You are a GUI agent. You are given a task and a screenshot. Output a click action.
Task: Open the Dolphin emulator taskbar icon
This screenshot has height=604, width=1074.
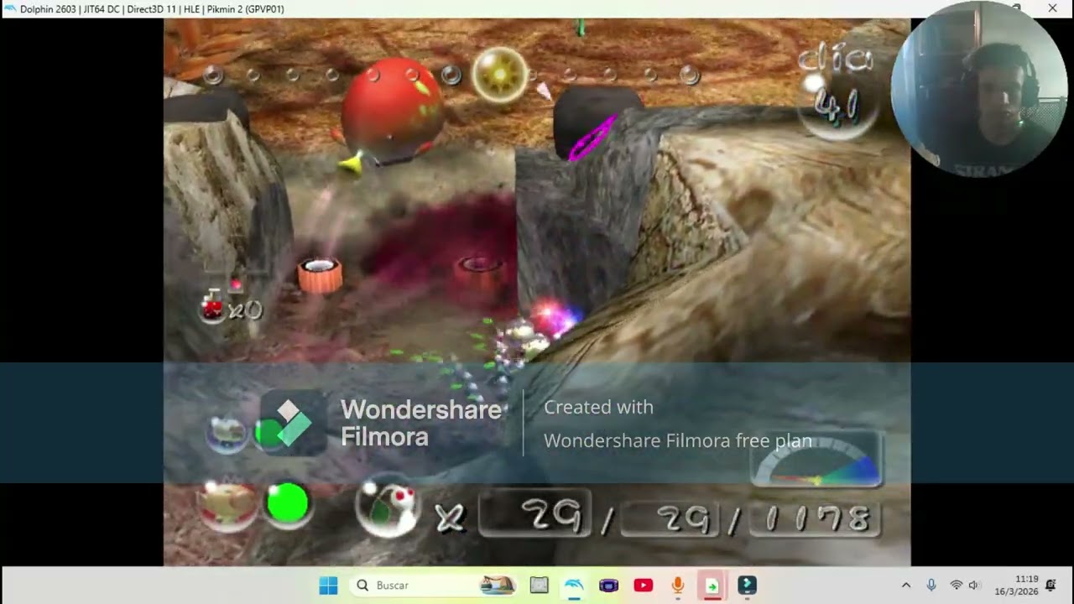[x=573, y=585]
